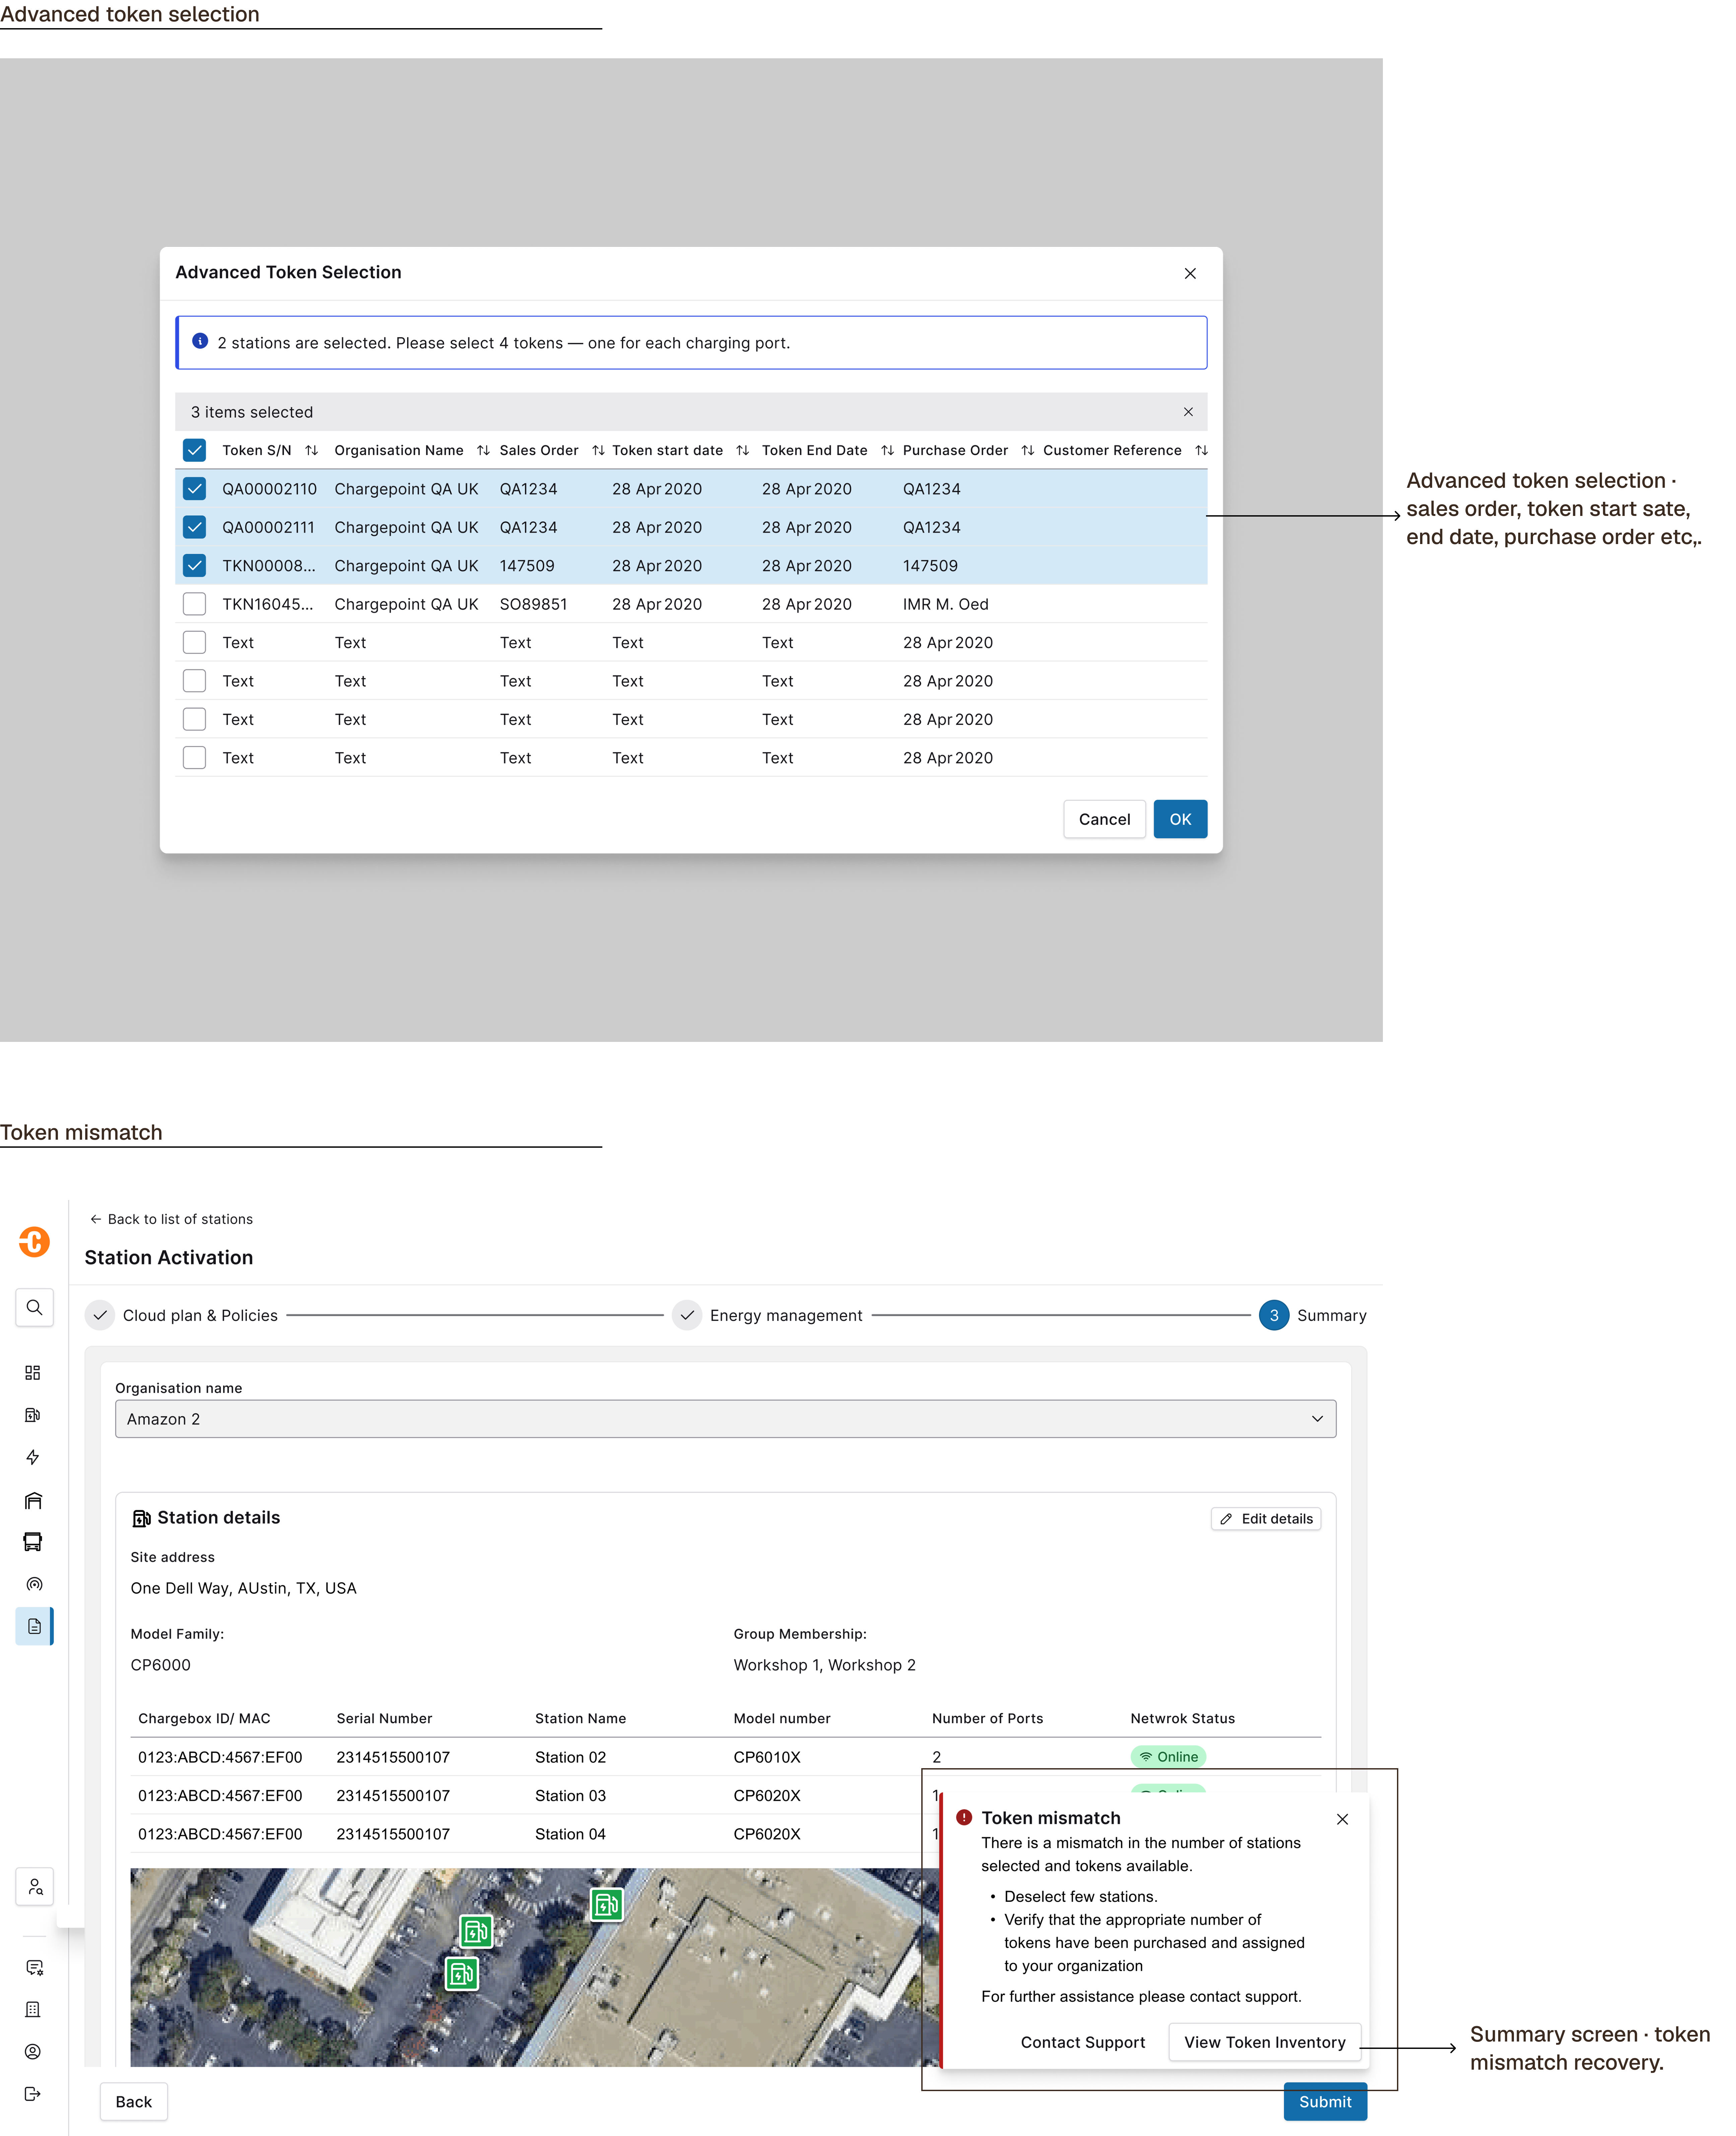1736x2136 pixels.
Task: Click the CP6010X model number cell
Action: [x=767, y=1757]
